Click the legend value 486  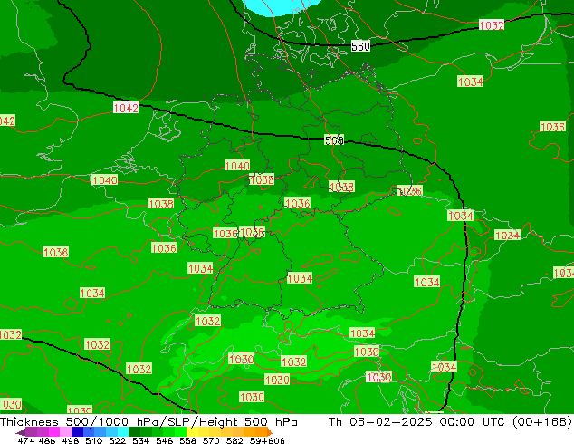[47, 440]
